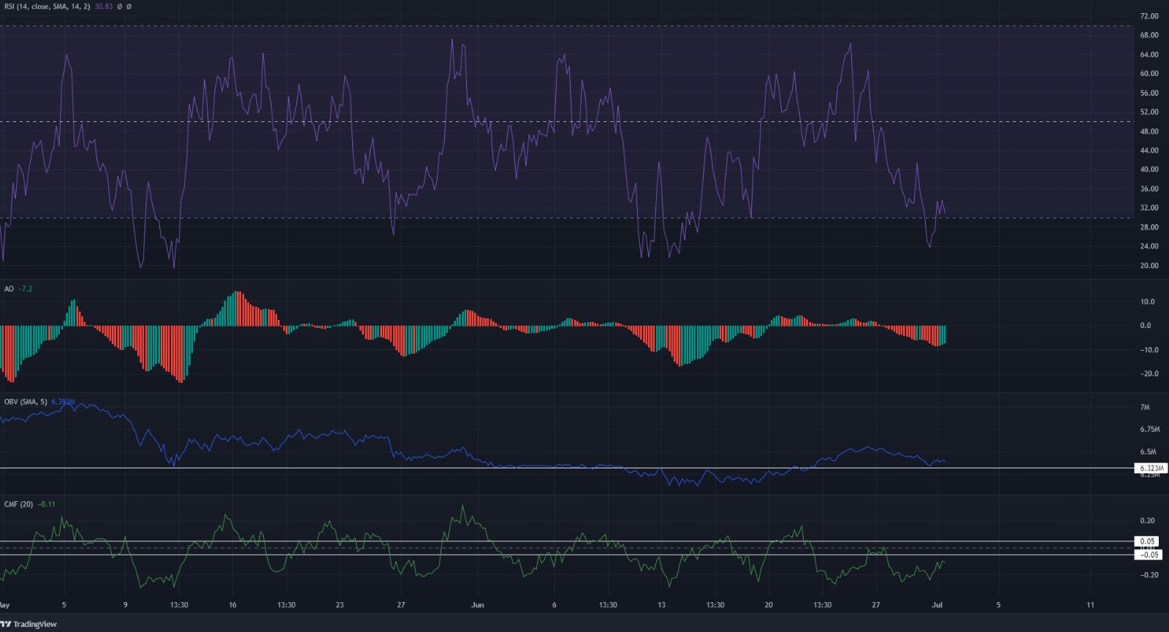Viewport: 1169px width, 632px height.
Task: Click the 6.5M tick on OBV scale
Action: coord(1147,452)
